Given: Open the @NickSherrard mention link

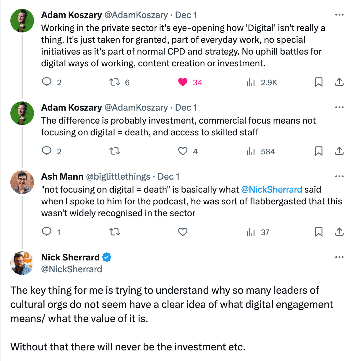Looking at the screenshot, I should coord(272,189).
